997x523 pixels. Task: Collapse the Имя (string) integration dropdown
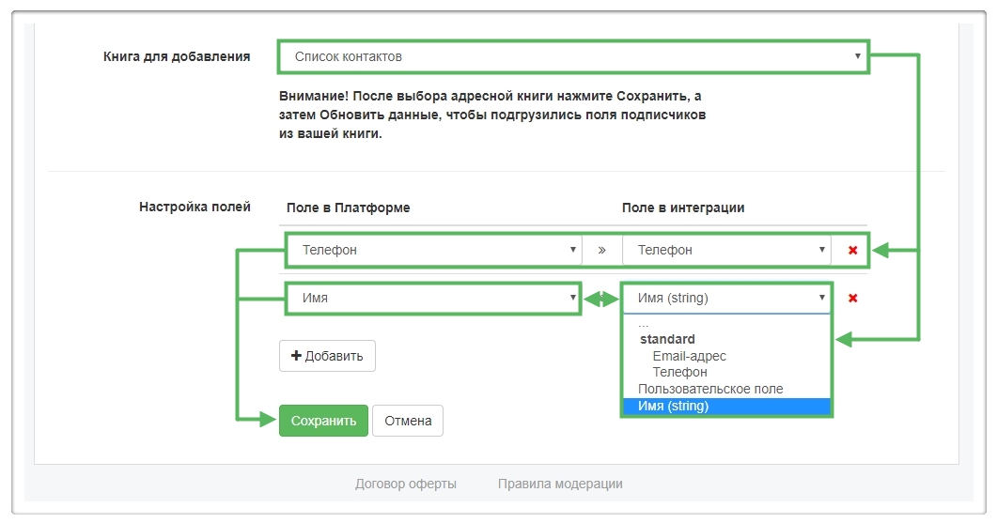(x=726, y=299)
